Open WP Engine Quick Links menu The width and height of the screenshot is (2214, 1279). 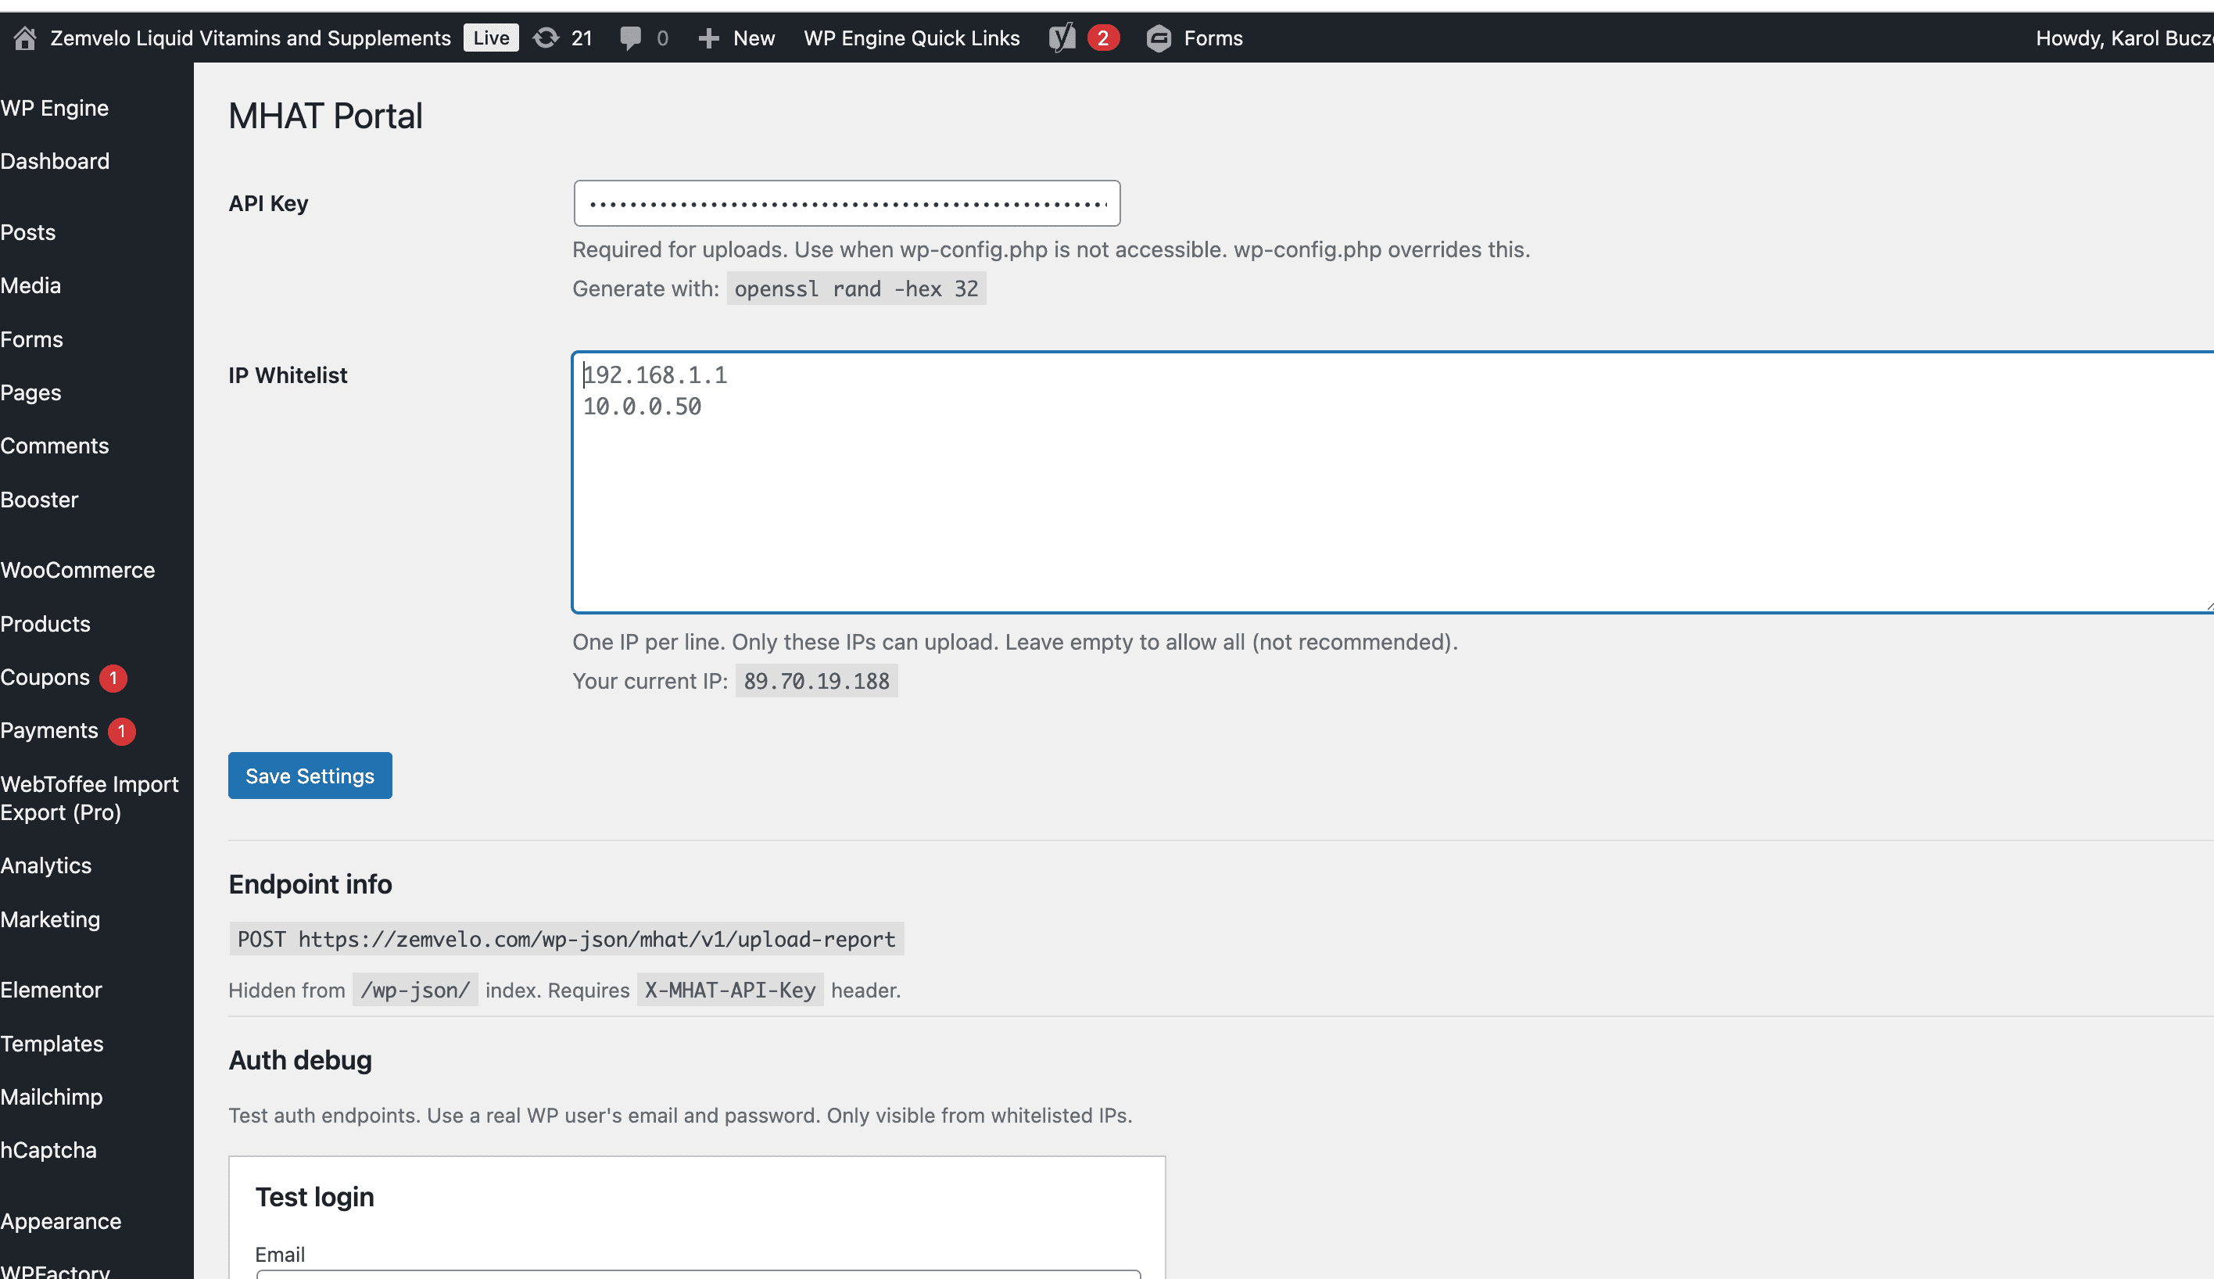911,38
